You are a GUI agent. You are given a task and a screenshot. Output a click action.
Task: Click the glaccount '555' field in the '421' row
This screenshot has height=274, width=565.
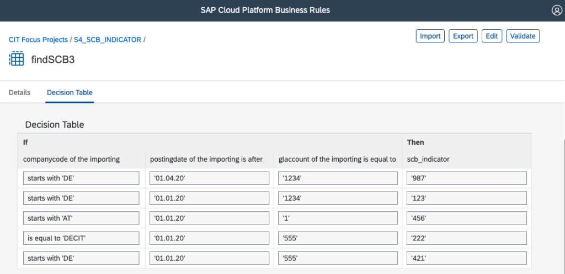(x=338, y=258)
